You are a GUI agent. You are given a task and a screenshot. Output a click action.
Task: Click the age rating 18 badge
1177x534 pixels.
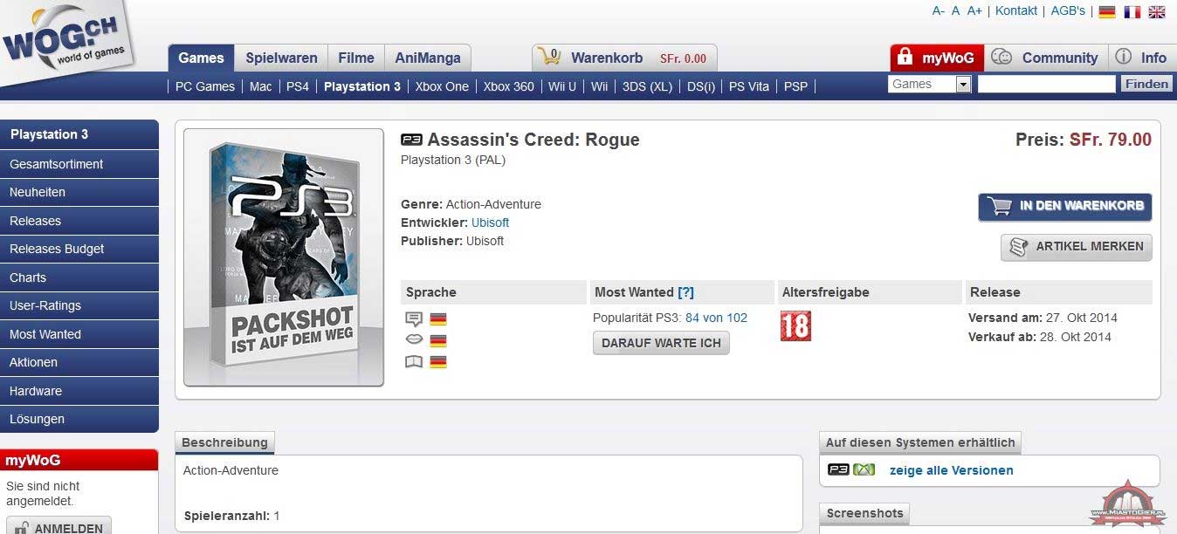795,325
